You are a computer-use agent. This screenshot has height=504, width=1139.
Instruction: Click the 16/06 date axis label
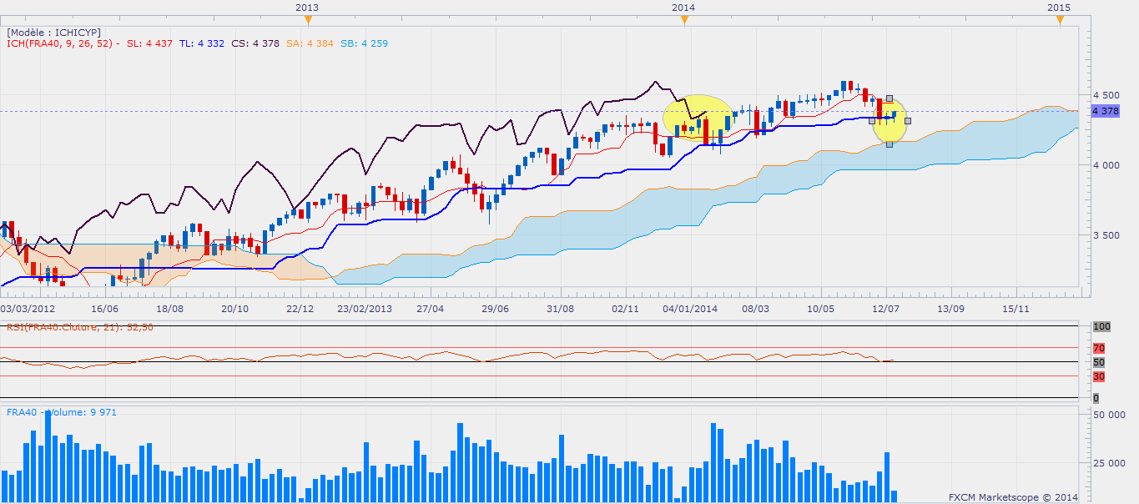coord(104,308)
